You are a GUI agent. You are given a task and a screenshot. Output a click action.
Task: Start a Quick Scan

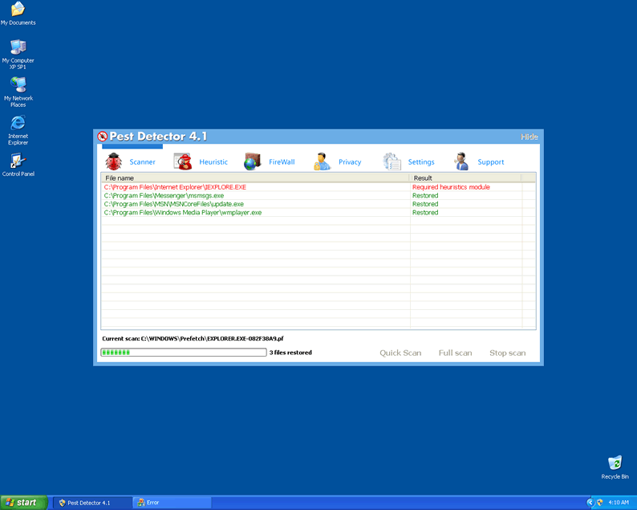coord(400,353)
